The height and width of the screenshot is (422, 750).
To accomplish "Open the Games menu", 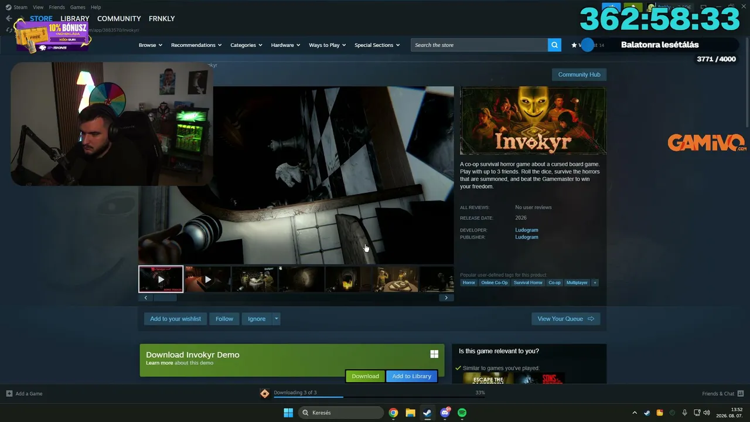I will click(77, 7).
